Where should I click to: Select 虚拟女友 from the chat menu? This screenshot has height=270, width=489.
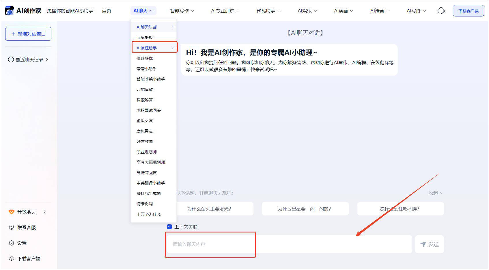[145, 121]
